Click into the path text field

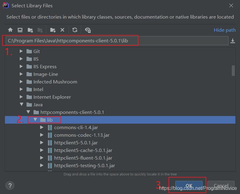[117, 41]
